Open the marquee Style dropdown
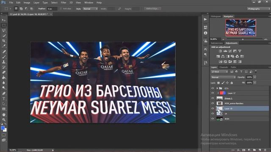Image resolution: width=271 pixels, height=152 pixels. pyautogui.click(x=90, y=8)
